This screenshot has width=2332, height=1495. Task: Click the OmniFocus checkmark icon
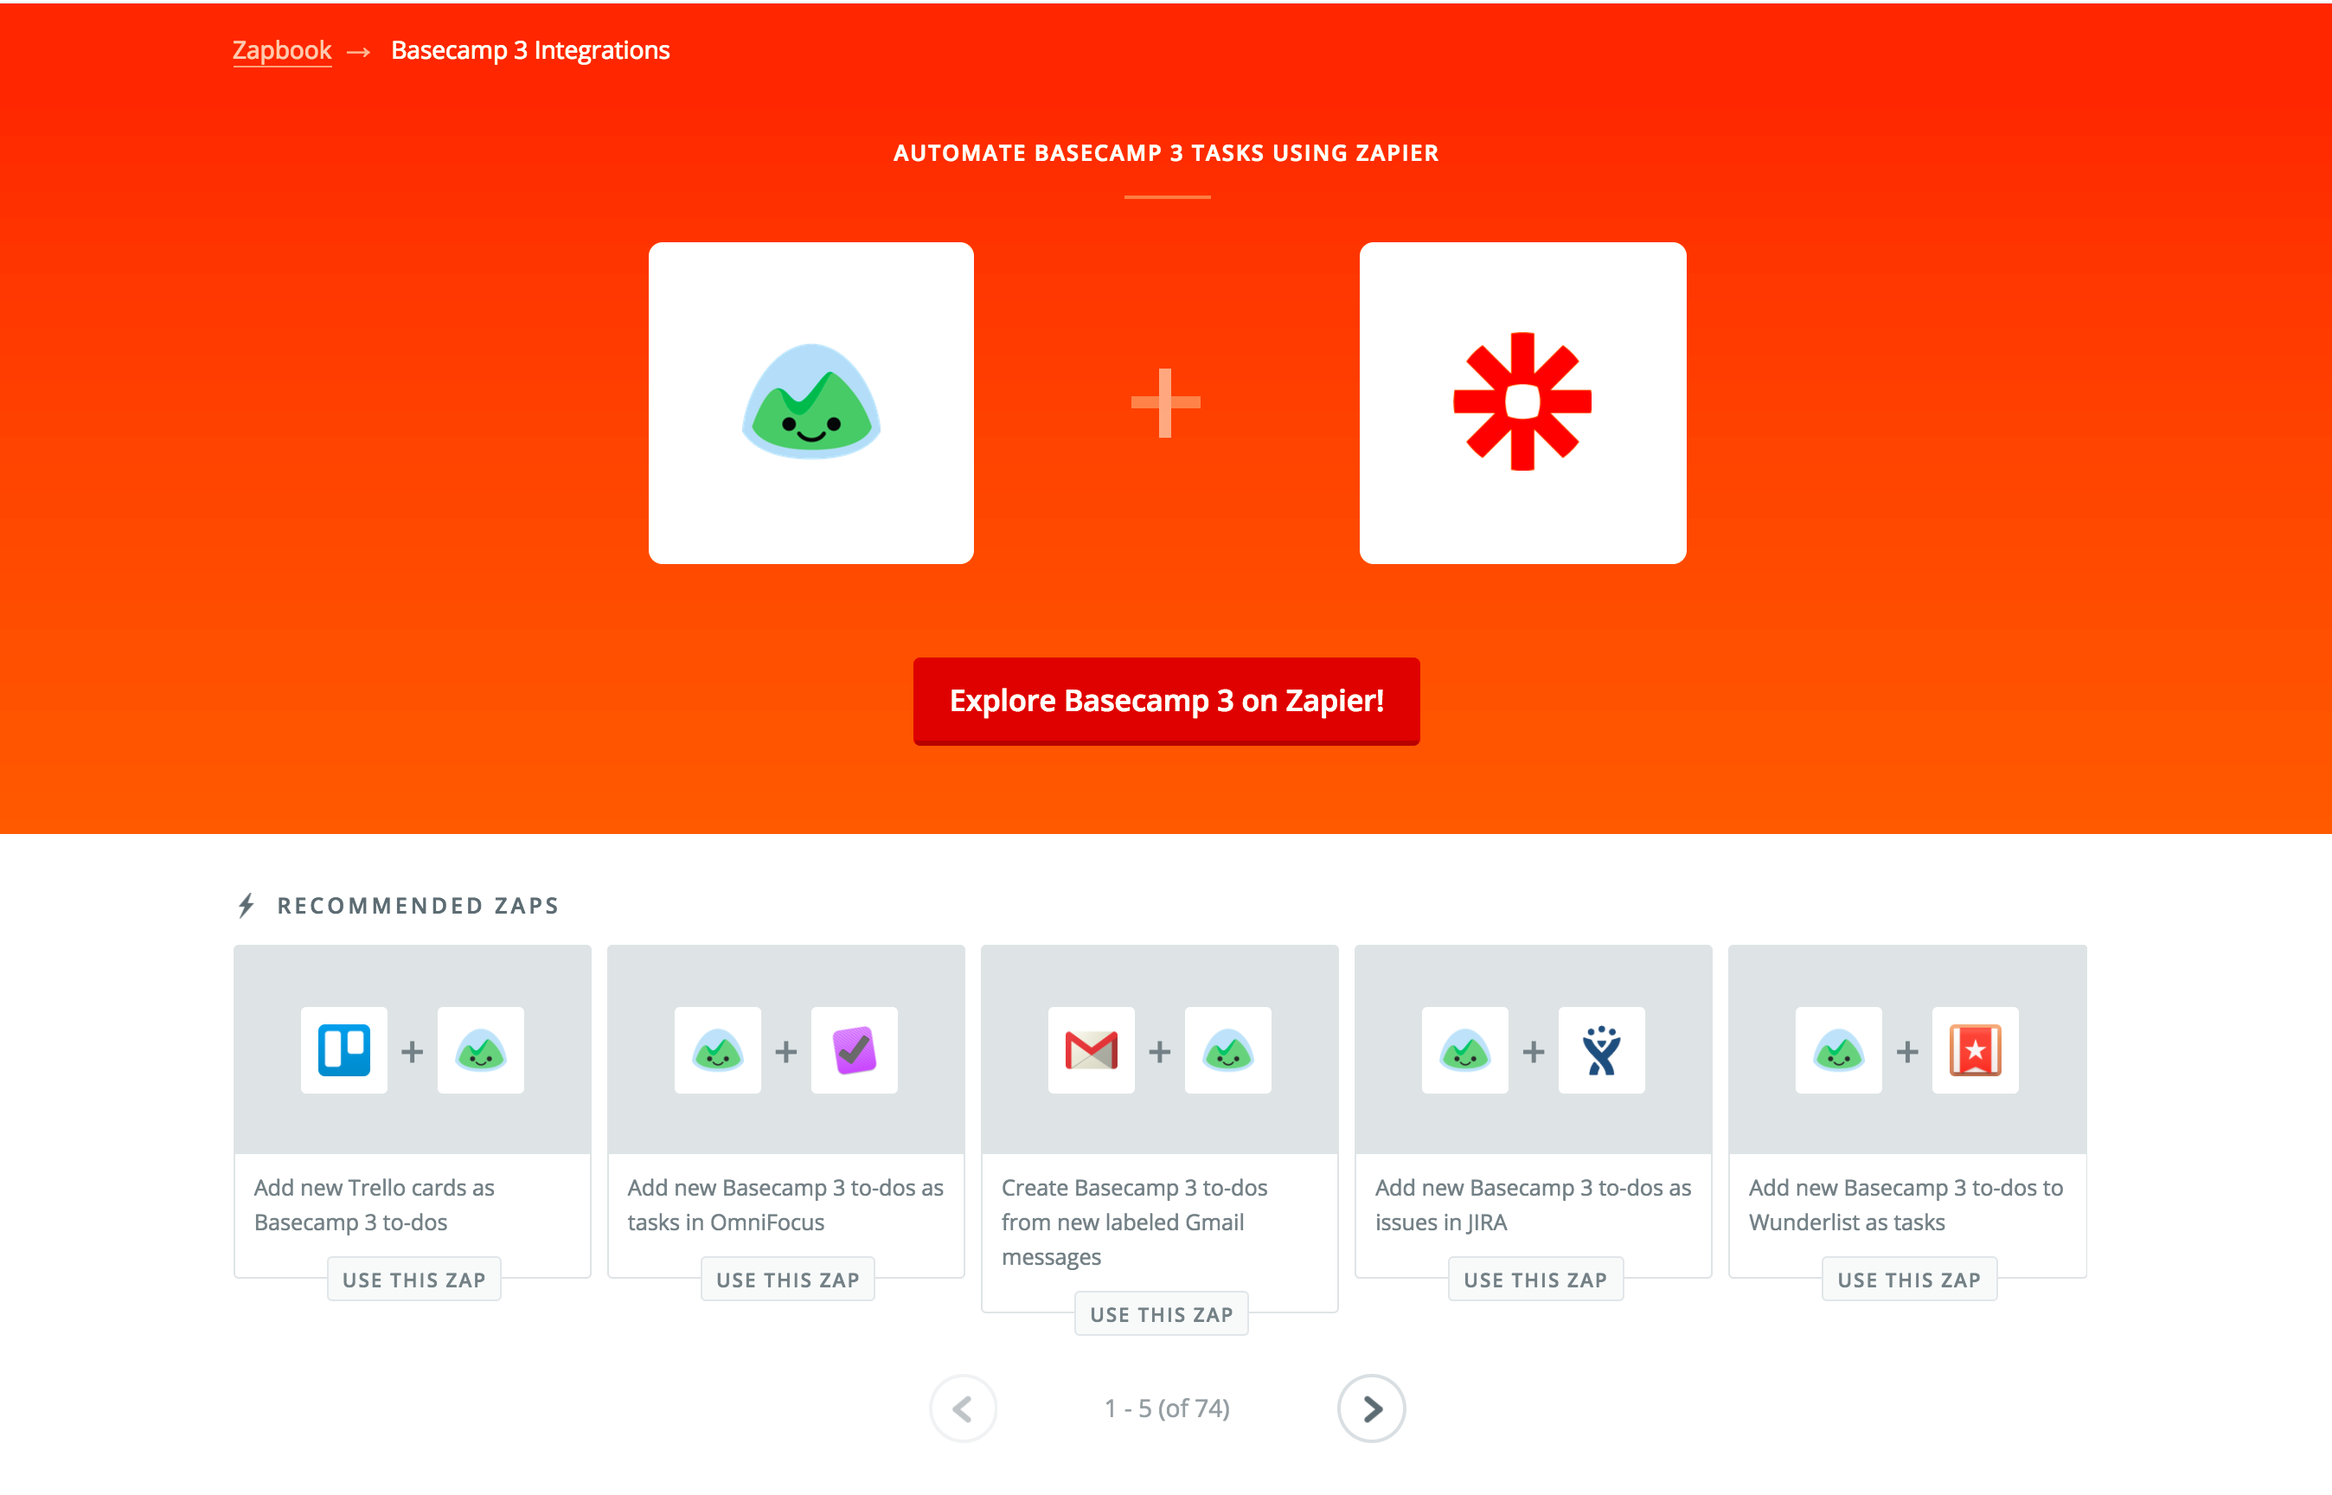pos(854,1050)
